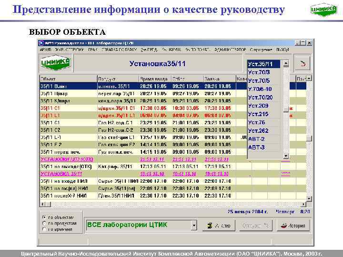Open the % НАРУШ. menu
343x257 pixels.
coord(171,50)
